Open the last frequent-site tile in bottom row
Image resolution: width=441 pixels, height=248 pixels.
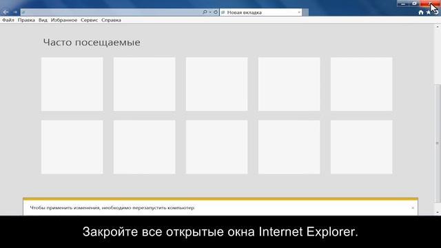tap(361, 147)
